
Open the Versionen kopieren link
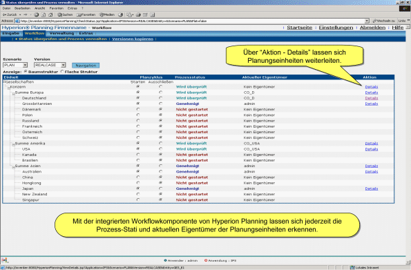(133, 39)
